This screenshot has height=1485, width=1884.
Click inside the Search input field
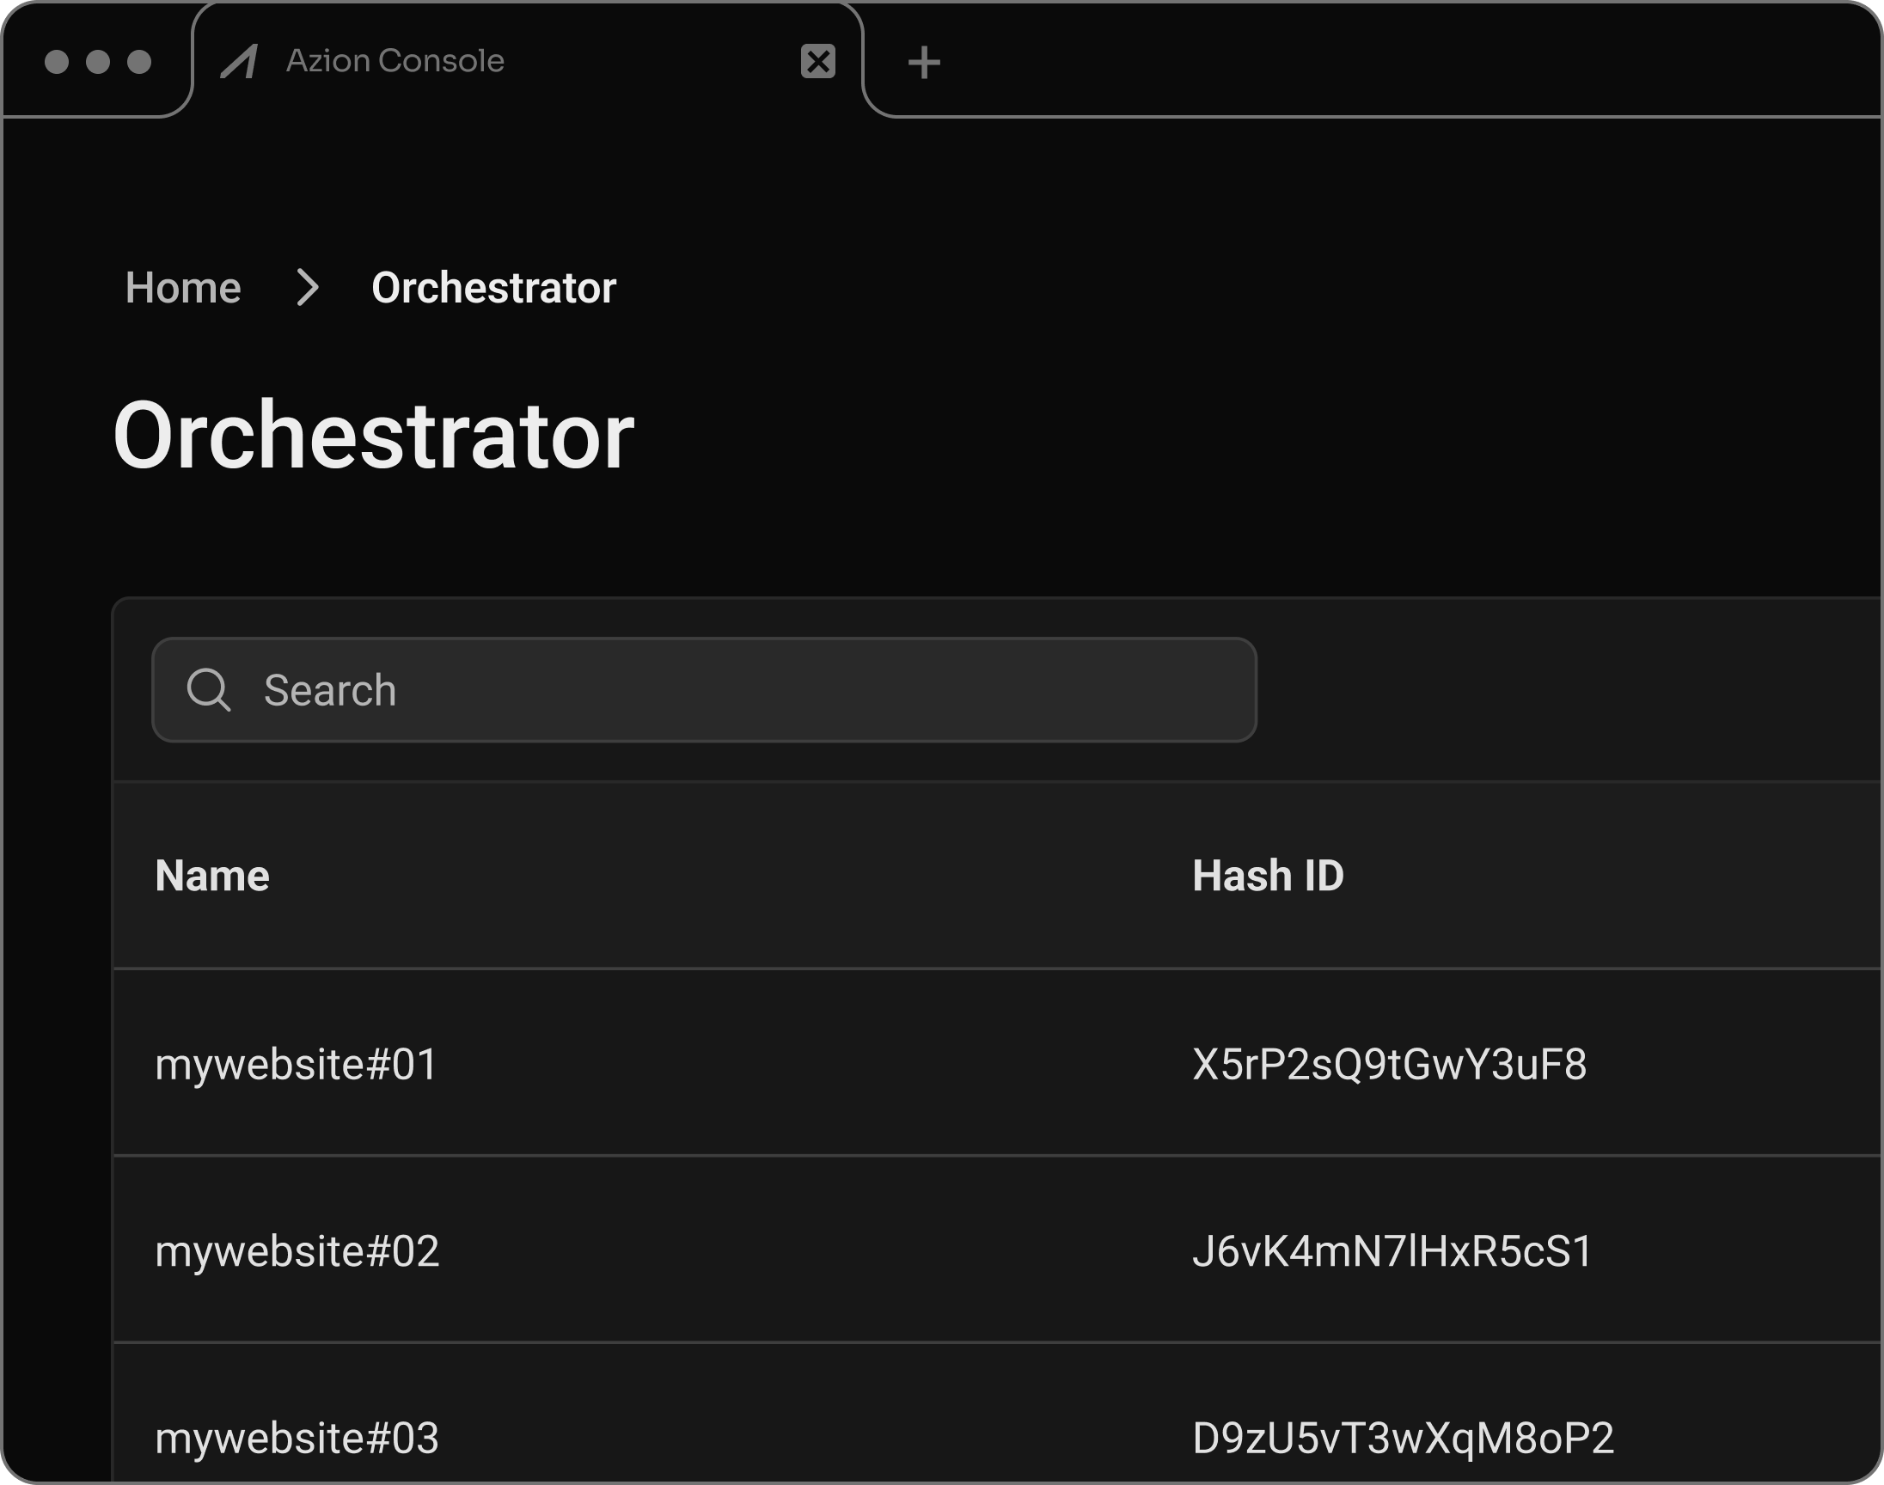tap(609, 689)
